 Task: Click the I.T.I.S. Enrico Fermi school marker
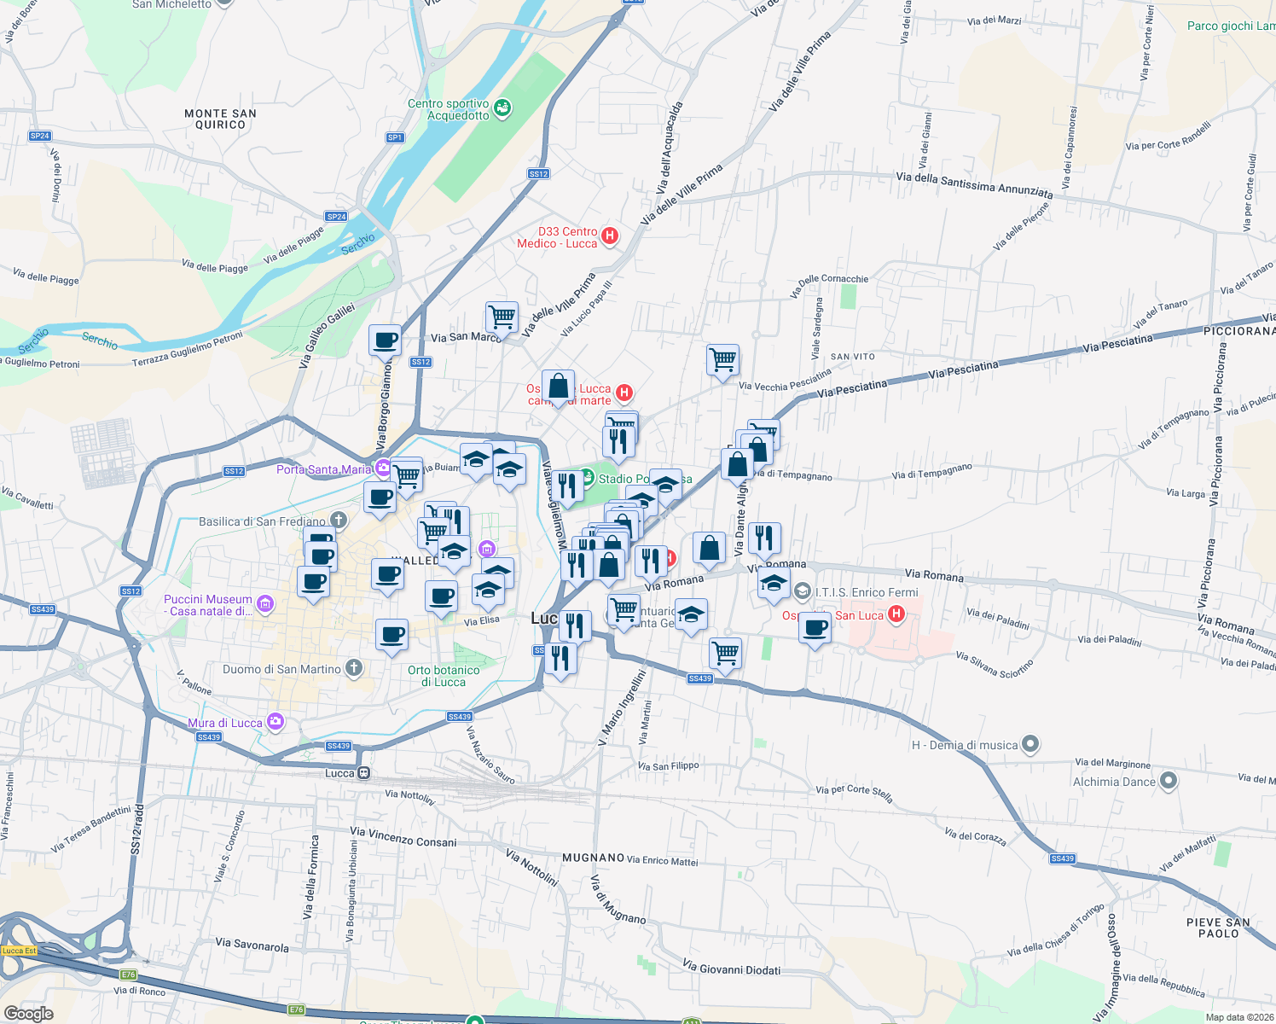pyautogui.click(x=802, y=589)
